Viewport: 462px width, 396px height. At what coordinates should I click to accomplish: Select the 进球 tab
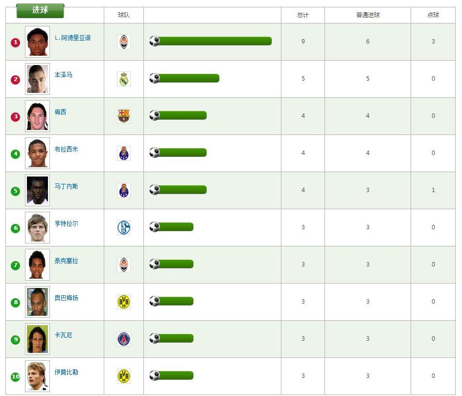point(40,10)
